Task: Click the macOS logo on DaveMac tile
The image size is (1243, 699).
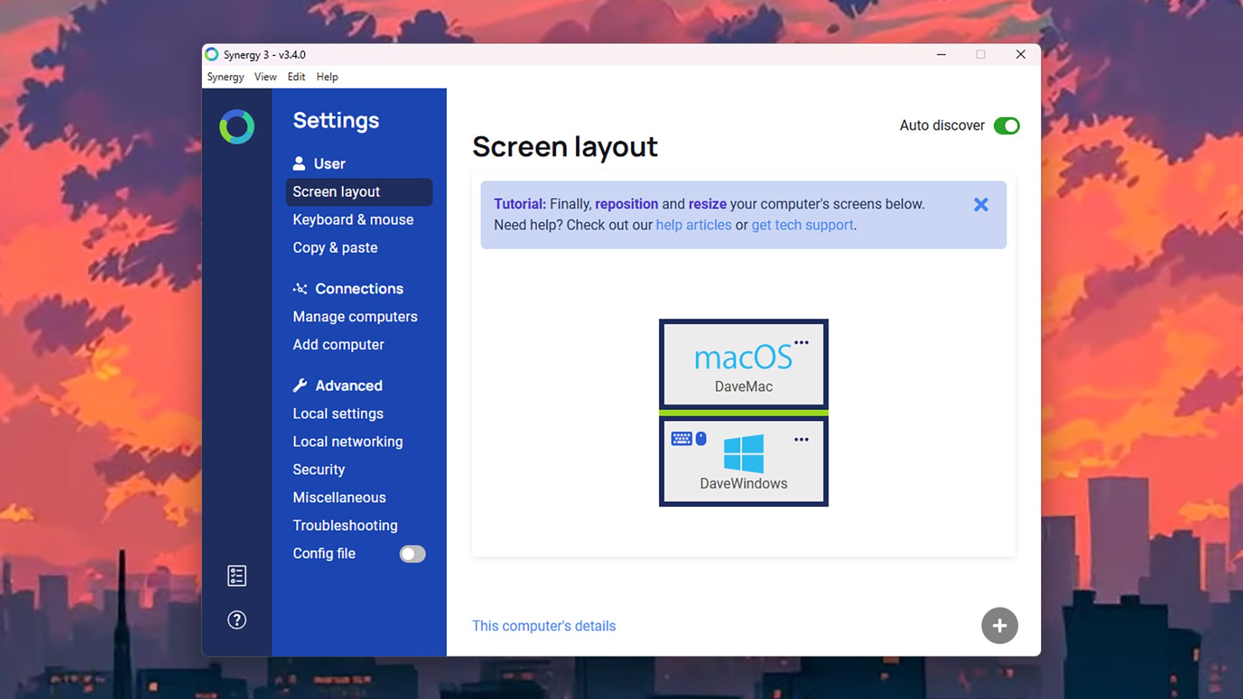Action: pyautogui.click(x=743, y=358)
